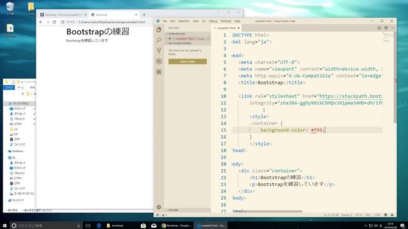
Task: Click the browser back arrow
Action: 41,22
